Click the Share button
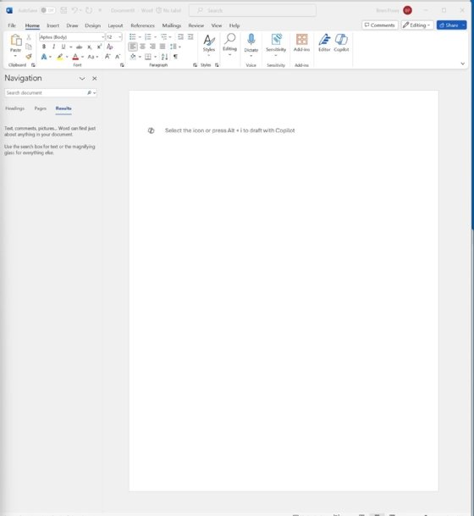474x516 pixels. [x=449, y=25]
